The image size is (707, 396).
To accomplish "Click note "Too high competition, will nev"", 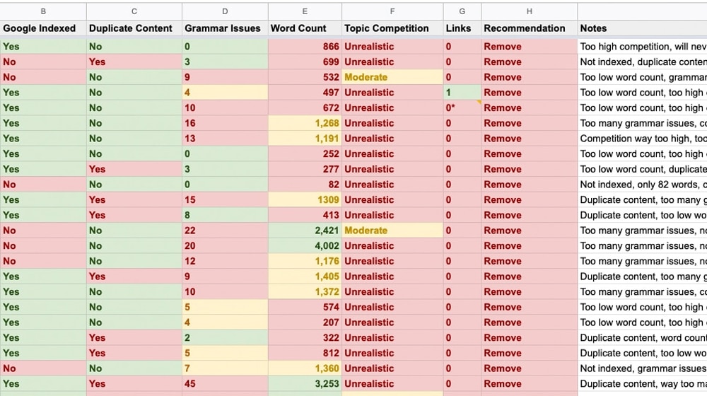I will point(642,47).
